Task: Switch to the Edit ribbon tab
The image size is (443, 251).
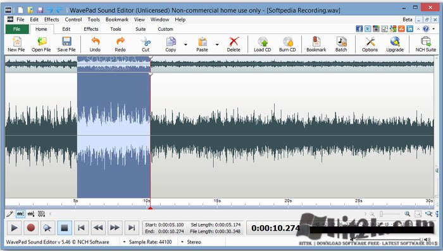Action: (66, 29)
